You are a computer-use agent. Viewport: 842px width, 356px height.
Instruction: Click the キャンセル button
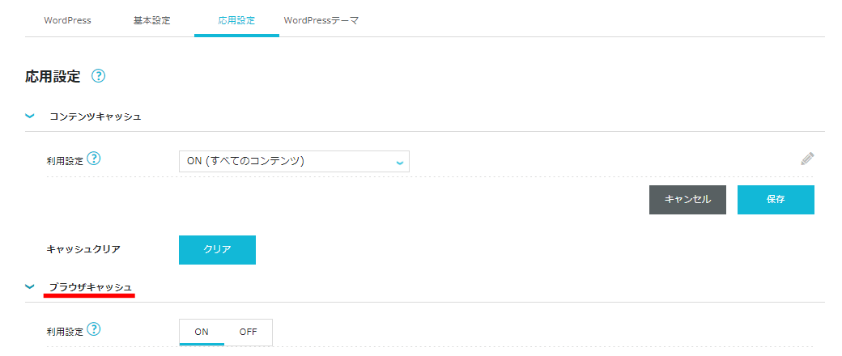pyautogui.click(x=687, y=200)
